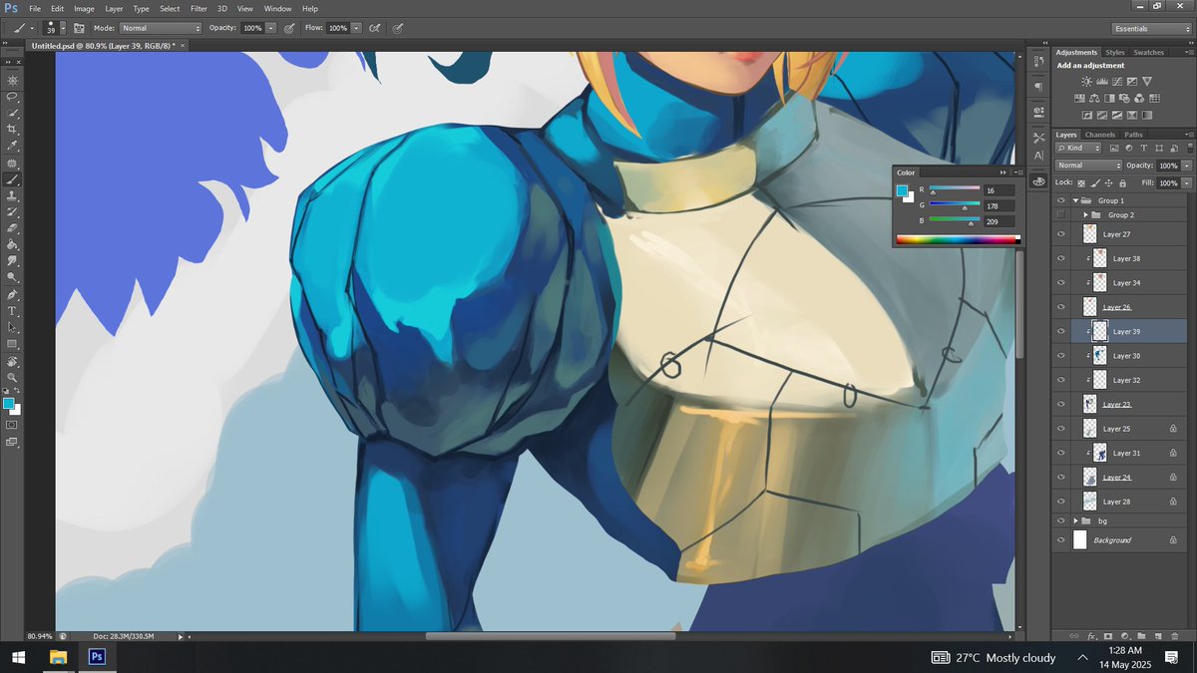Add a Brightness/Contrast adjustment

point(1086,82)
